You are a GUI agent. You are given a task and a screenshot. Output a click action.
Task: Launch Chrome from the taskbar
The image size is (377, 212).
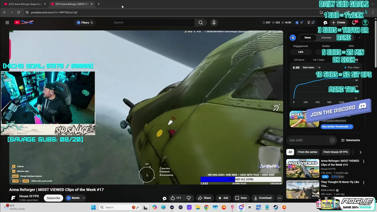coord(206,207)
